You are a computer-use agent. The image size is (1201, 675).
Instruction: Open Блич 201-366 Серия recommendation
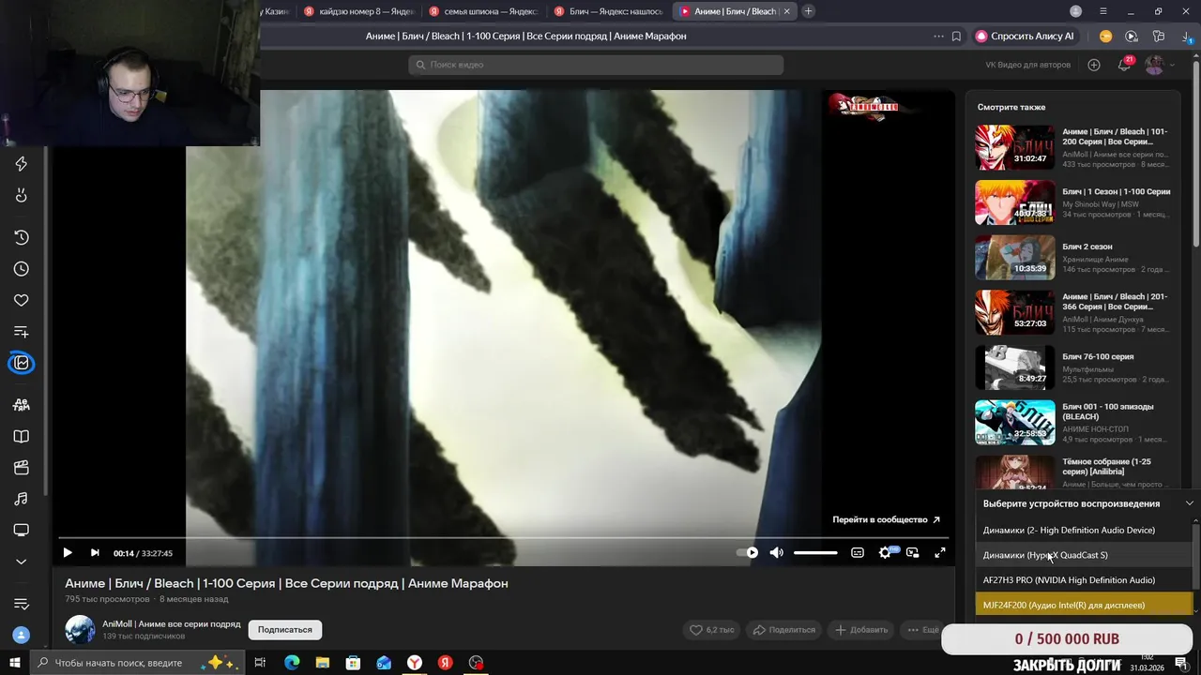coord(1073,312)
